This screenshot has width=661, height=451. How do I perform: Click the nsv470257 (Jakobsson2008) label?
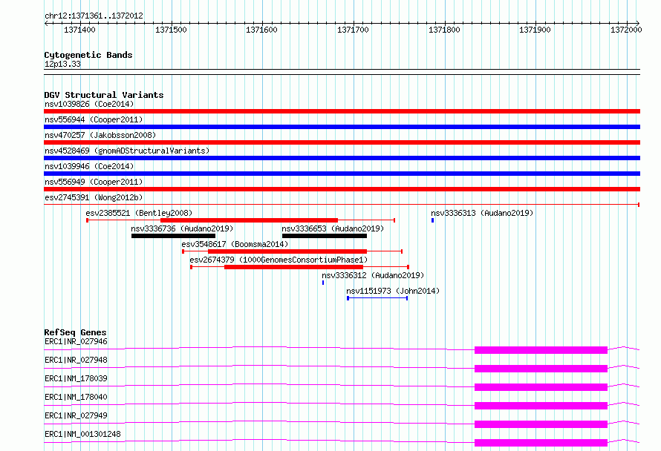coord(100,135)
